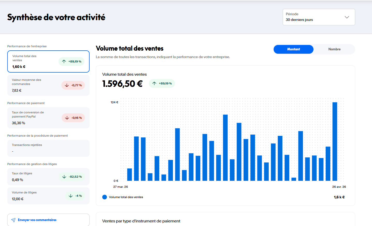Click the Performance de la procédure de paiement label

point(38,136)
